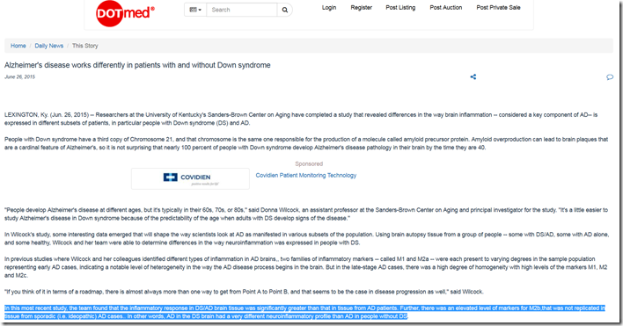
Task: Click the comment bubble icon
Action: (x=610, y=77)
